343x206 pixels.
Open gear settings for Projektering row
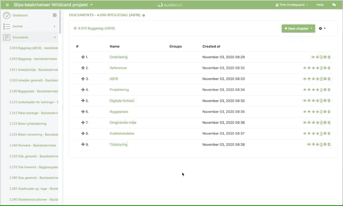pos(325,90)
